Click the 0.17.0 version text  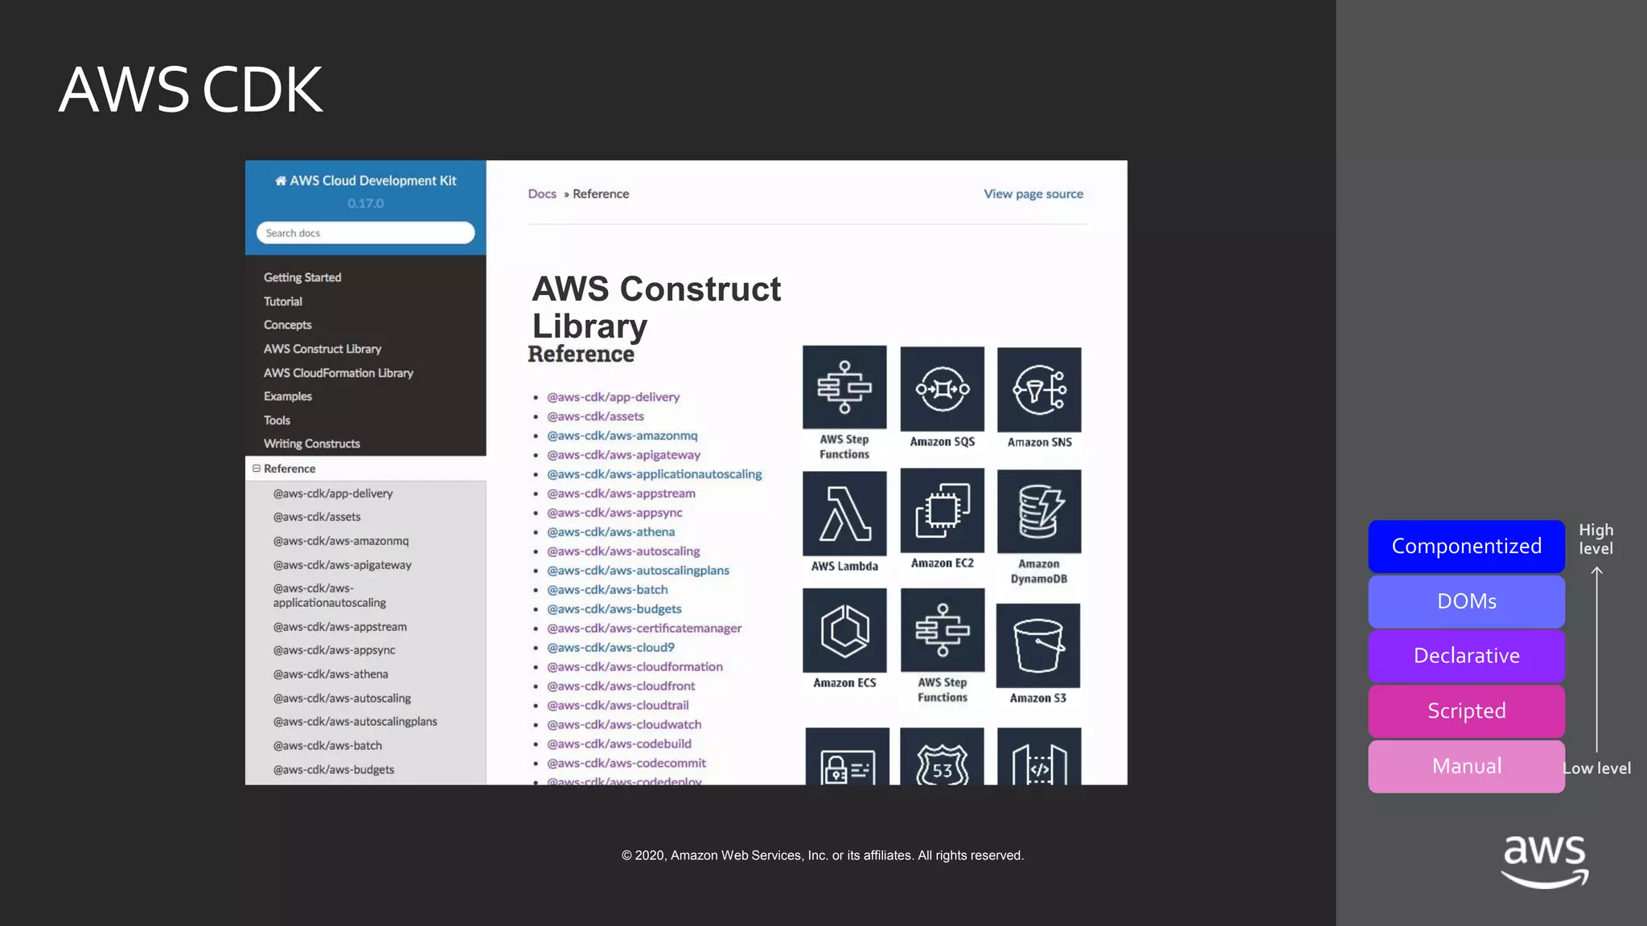click(365, 203)
